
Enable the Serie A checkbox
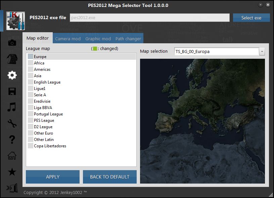[x=31, y=95]
